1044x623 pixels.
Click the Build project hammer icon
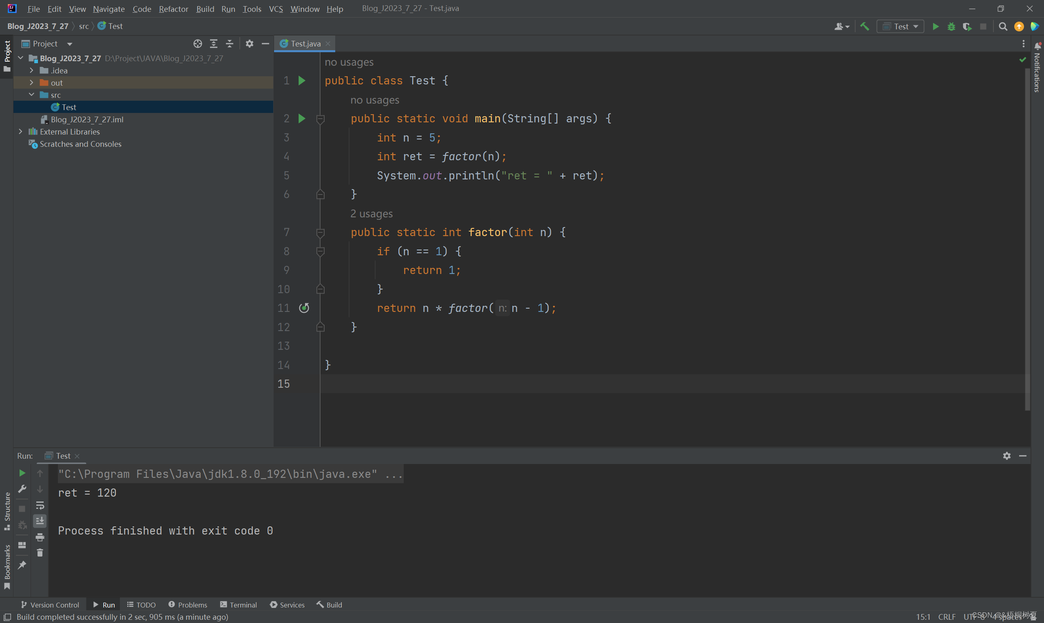(865, 26)
